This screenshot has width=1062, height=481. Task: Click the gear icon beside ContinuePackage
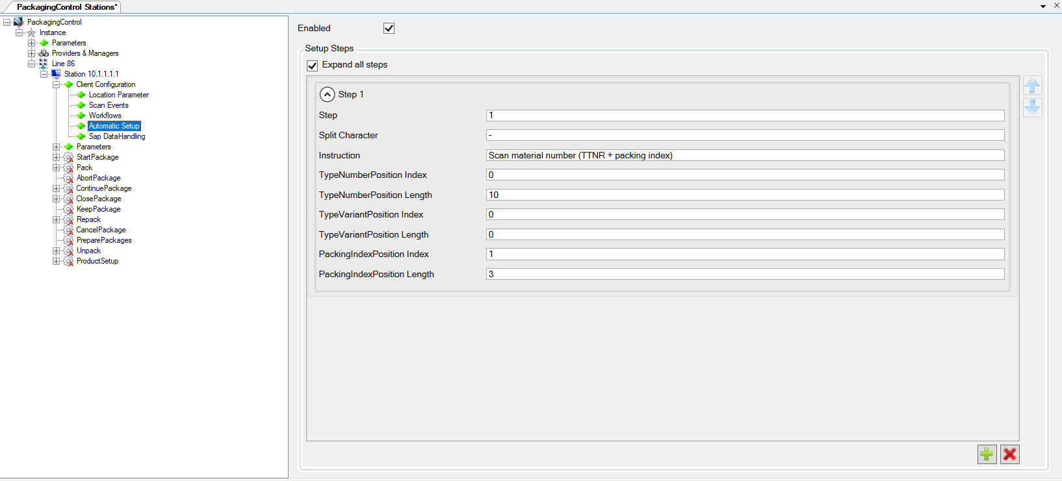point(68,188)
